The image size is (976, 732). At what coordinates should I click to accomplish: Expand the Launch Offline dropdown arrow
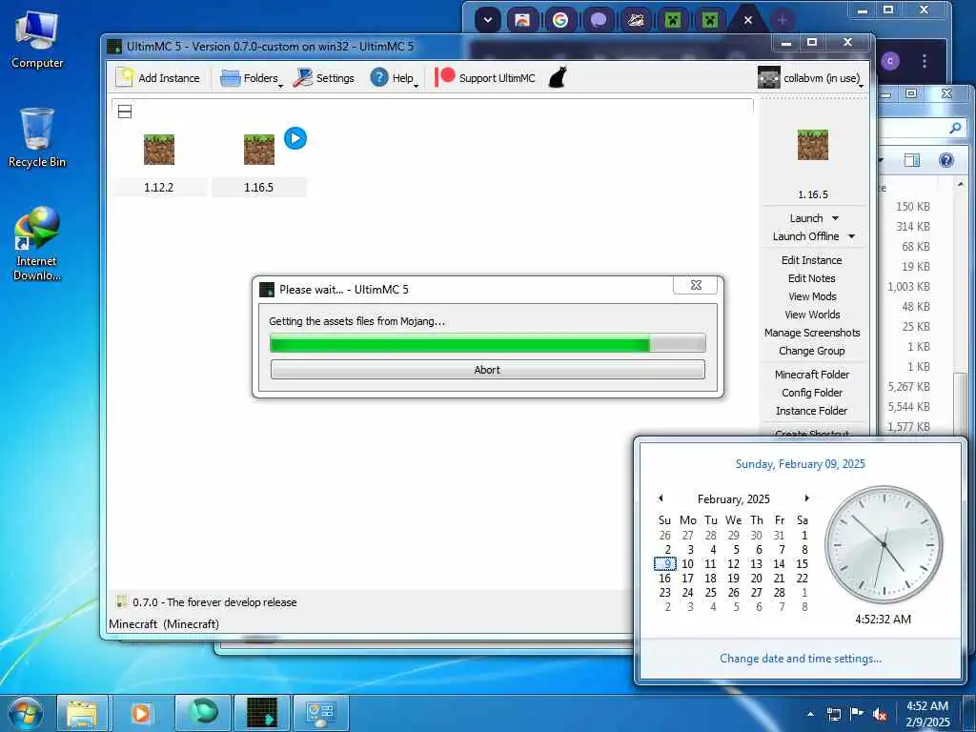tap(851, 236)
